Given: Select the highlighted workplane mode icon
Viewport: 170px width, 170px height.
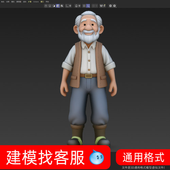Looking at the screenshot, I should [88, 6].
